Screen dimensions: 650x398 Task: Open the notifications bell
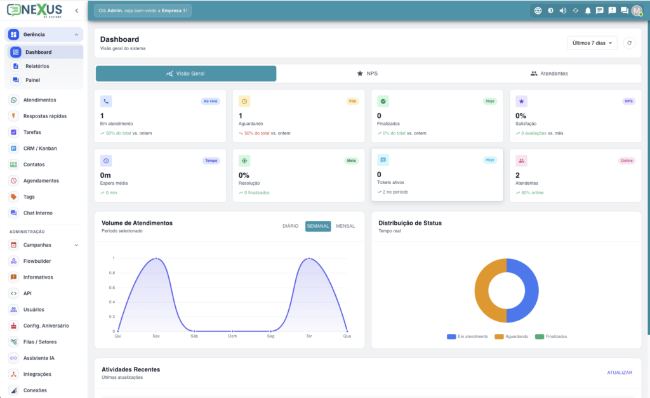coord(588,11)
